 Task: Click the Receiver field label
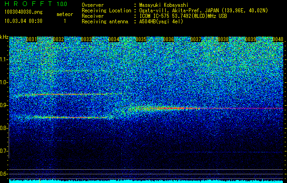(93, 16)
